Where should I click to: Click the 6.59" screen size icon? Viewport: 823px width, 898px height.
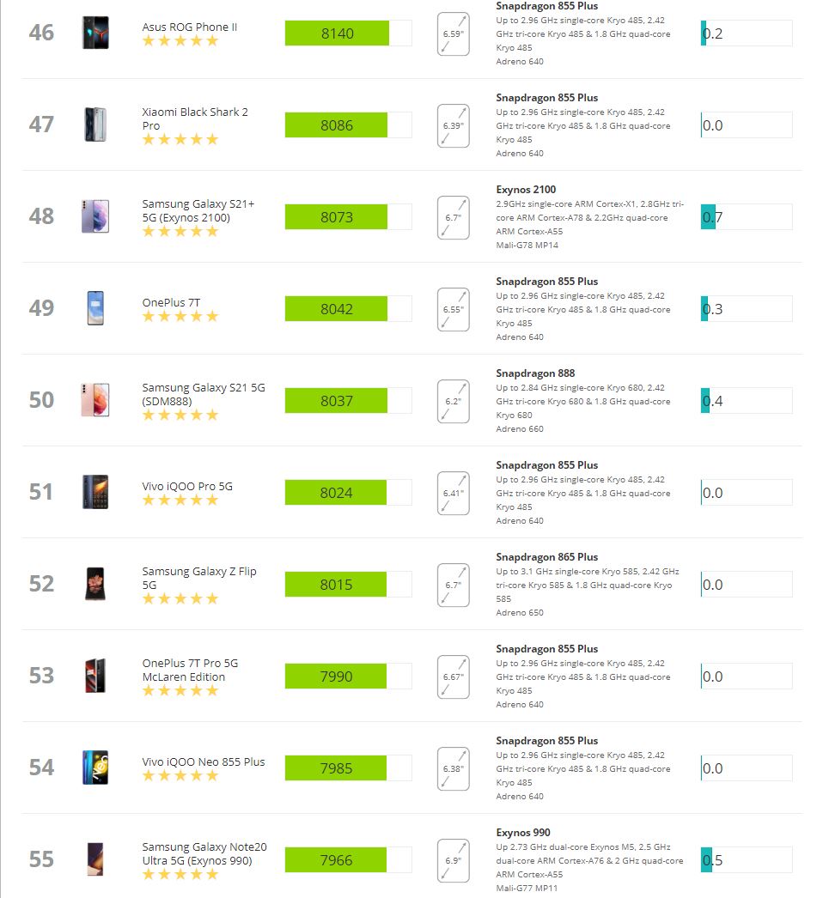(454, 33)
